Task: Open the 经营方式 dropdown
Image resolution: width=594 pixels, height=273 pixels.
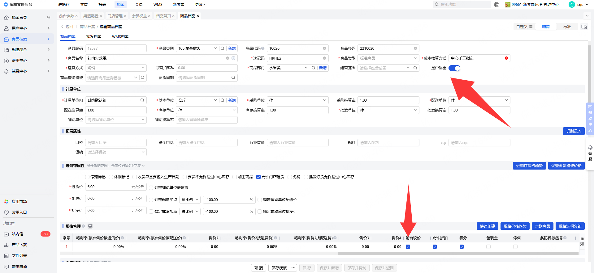Action: [116, 68]
